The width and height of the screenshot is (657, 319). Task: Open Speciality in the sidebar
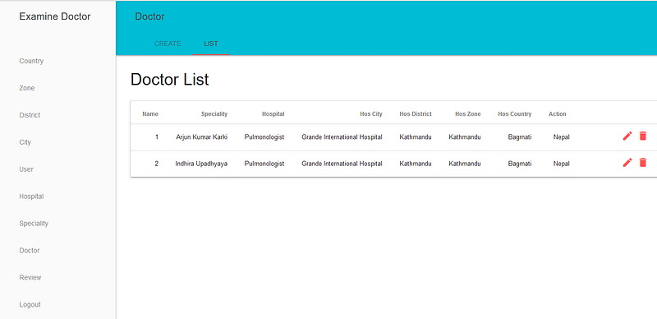pyautogui.click(x=34, y=224)
